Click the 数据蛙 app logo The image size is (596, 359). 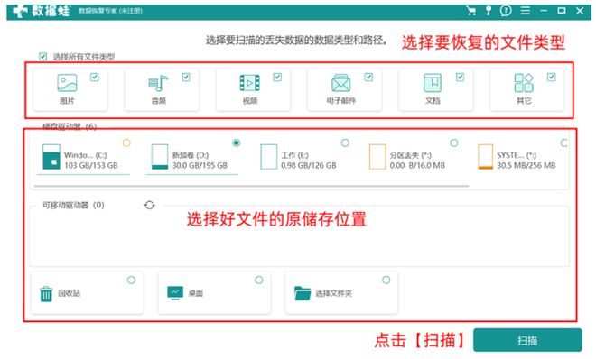click(x=42, y=11)
